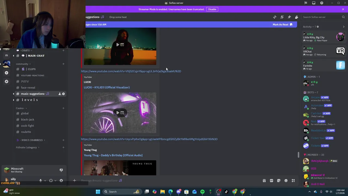Image resolution: width=348 pixels, height=196 pixels.
Task: Dismiss the Streamer Mode banner
Action: (343, 9)
